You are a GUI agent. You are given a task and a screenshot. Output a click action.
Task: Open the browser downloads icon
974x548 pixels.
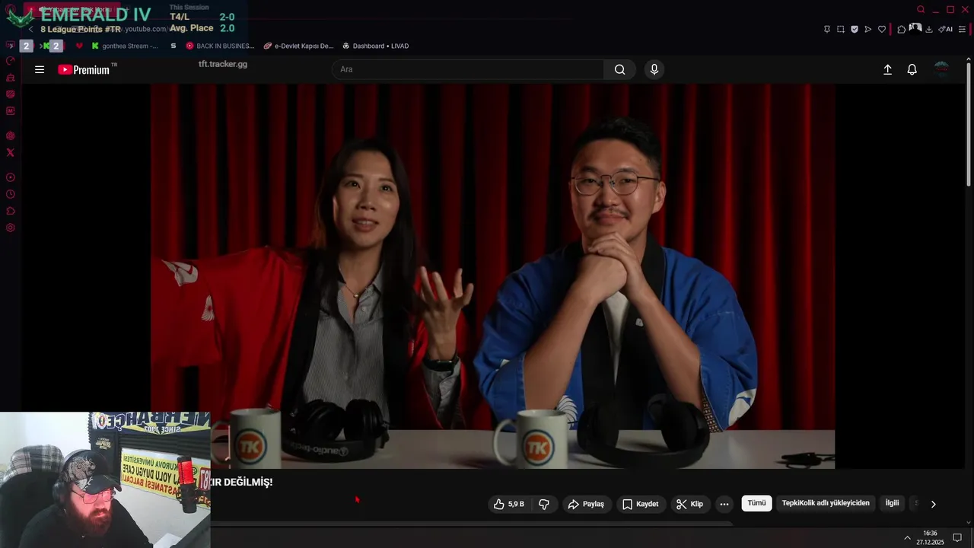(x=929, y=29)
